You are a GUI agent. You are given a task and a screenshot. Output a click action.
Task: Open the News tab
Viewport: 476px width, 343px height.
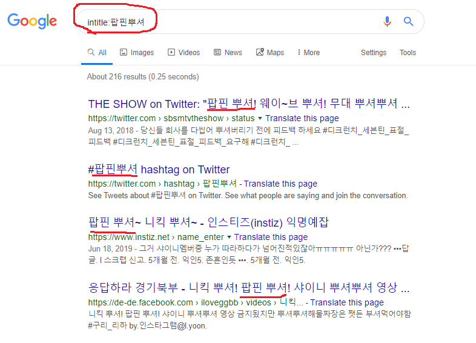click(228, 53)
